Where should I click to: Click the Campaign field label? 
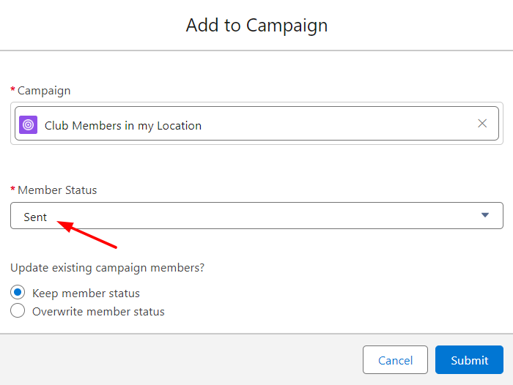pyautogui.click(x=44, y=91)
